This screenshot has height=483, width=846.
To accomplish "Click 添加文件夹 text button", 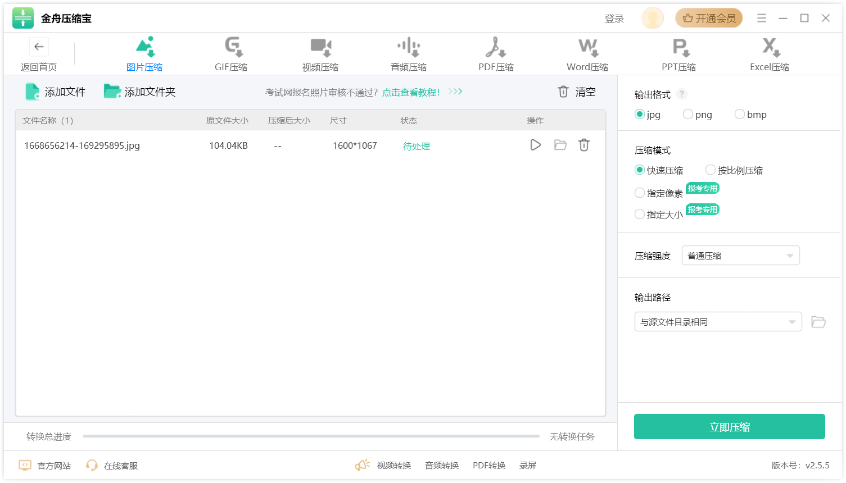I will 150,92.
